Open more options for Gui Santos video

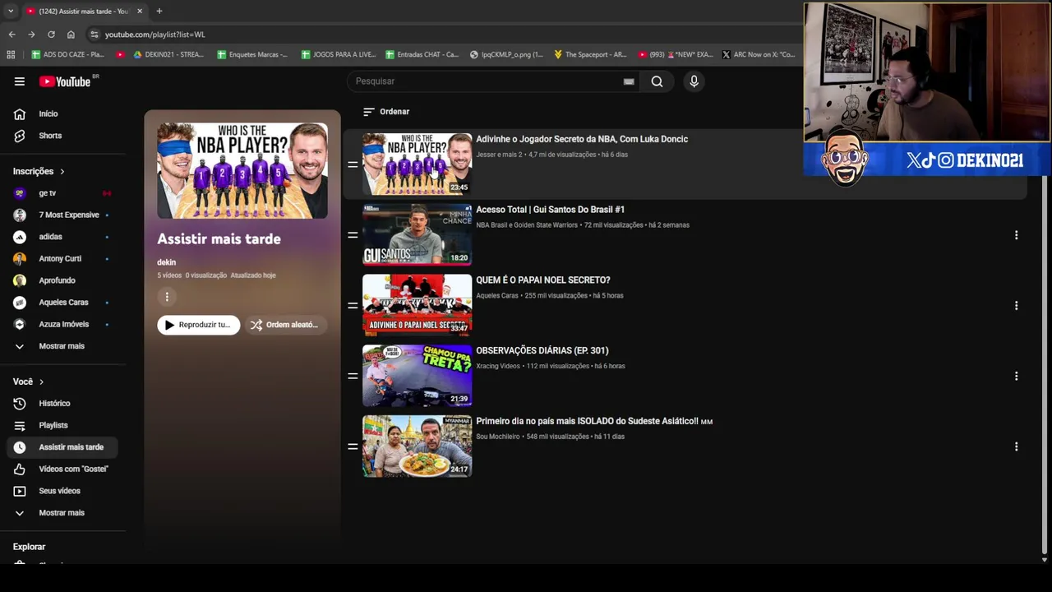pos(1016,235)
